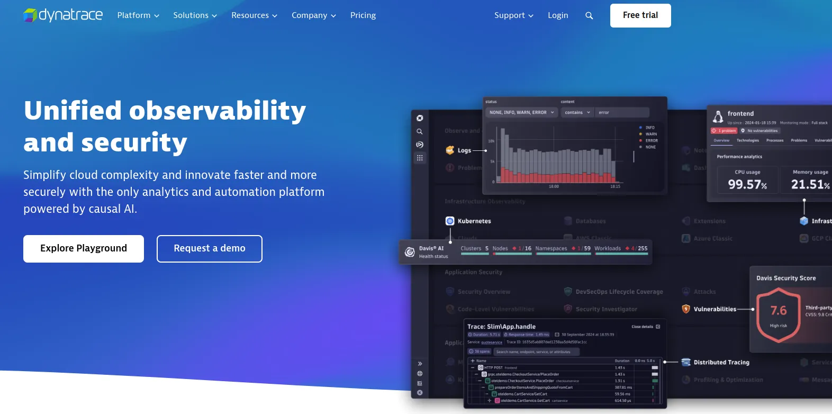
Task: Click the Nodes 1/16 health bar
Action: click(512, 254)
